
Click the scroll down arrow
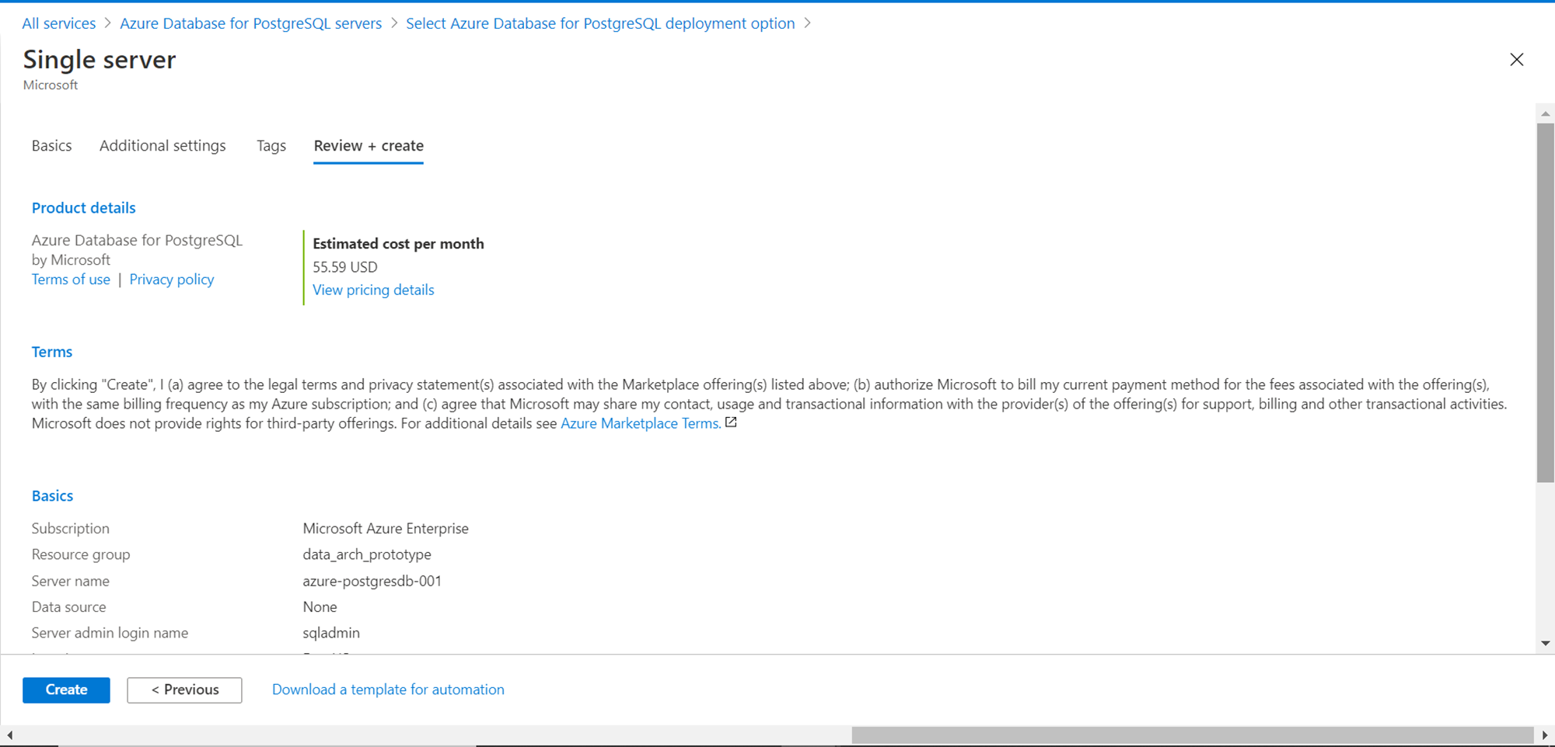pyautogui.click(x=1545, y=643)
